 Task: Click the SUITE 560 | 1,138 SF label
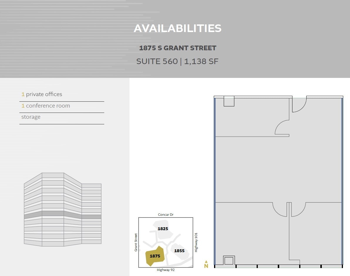(177, 61)
